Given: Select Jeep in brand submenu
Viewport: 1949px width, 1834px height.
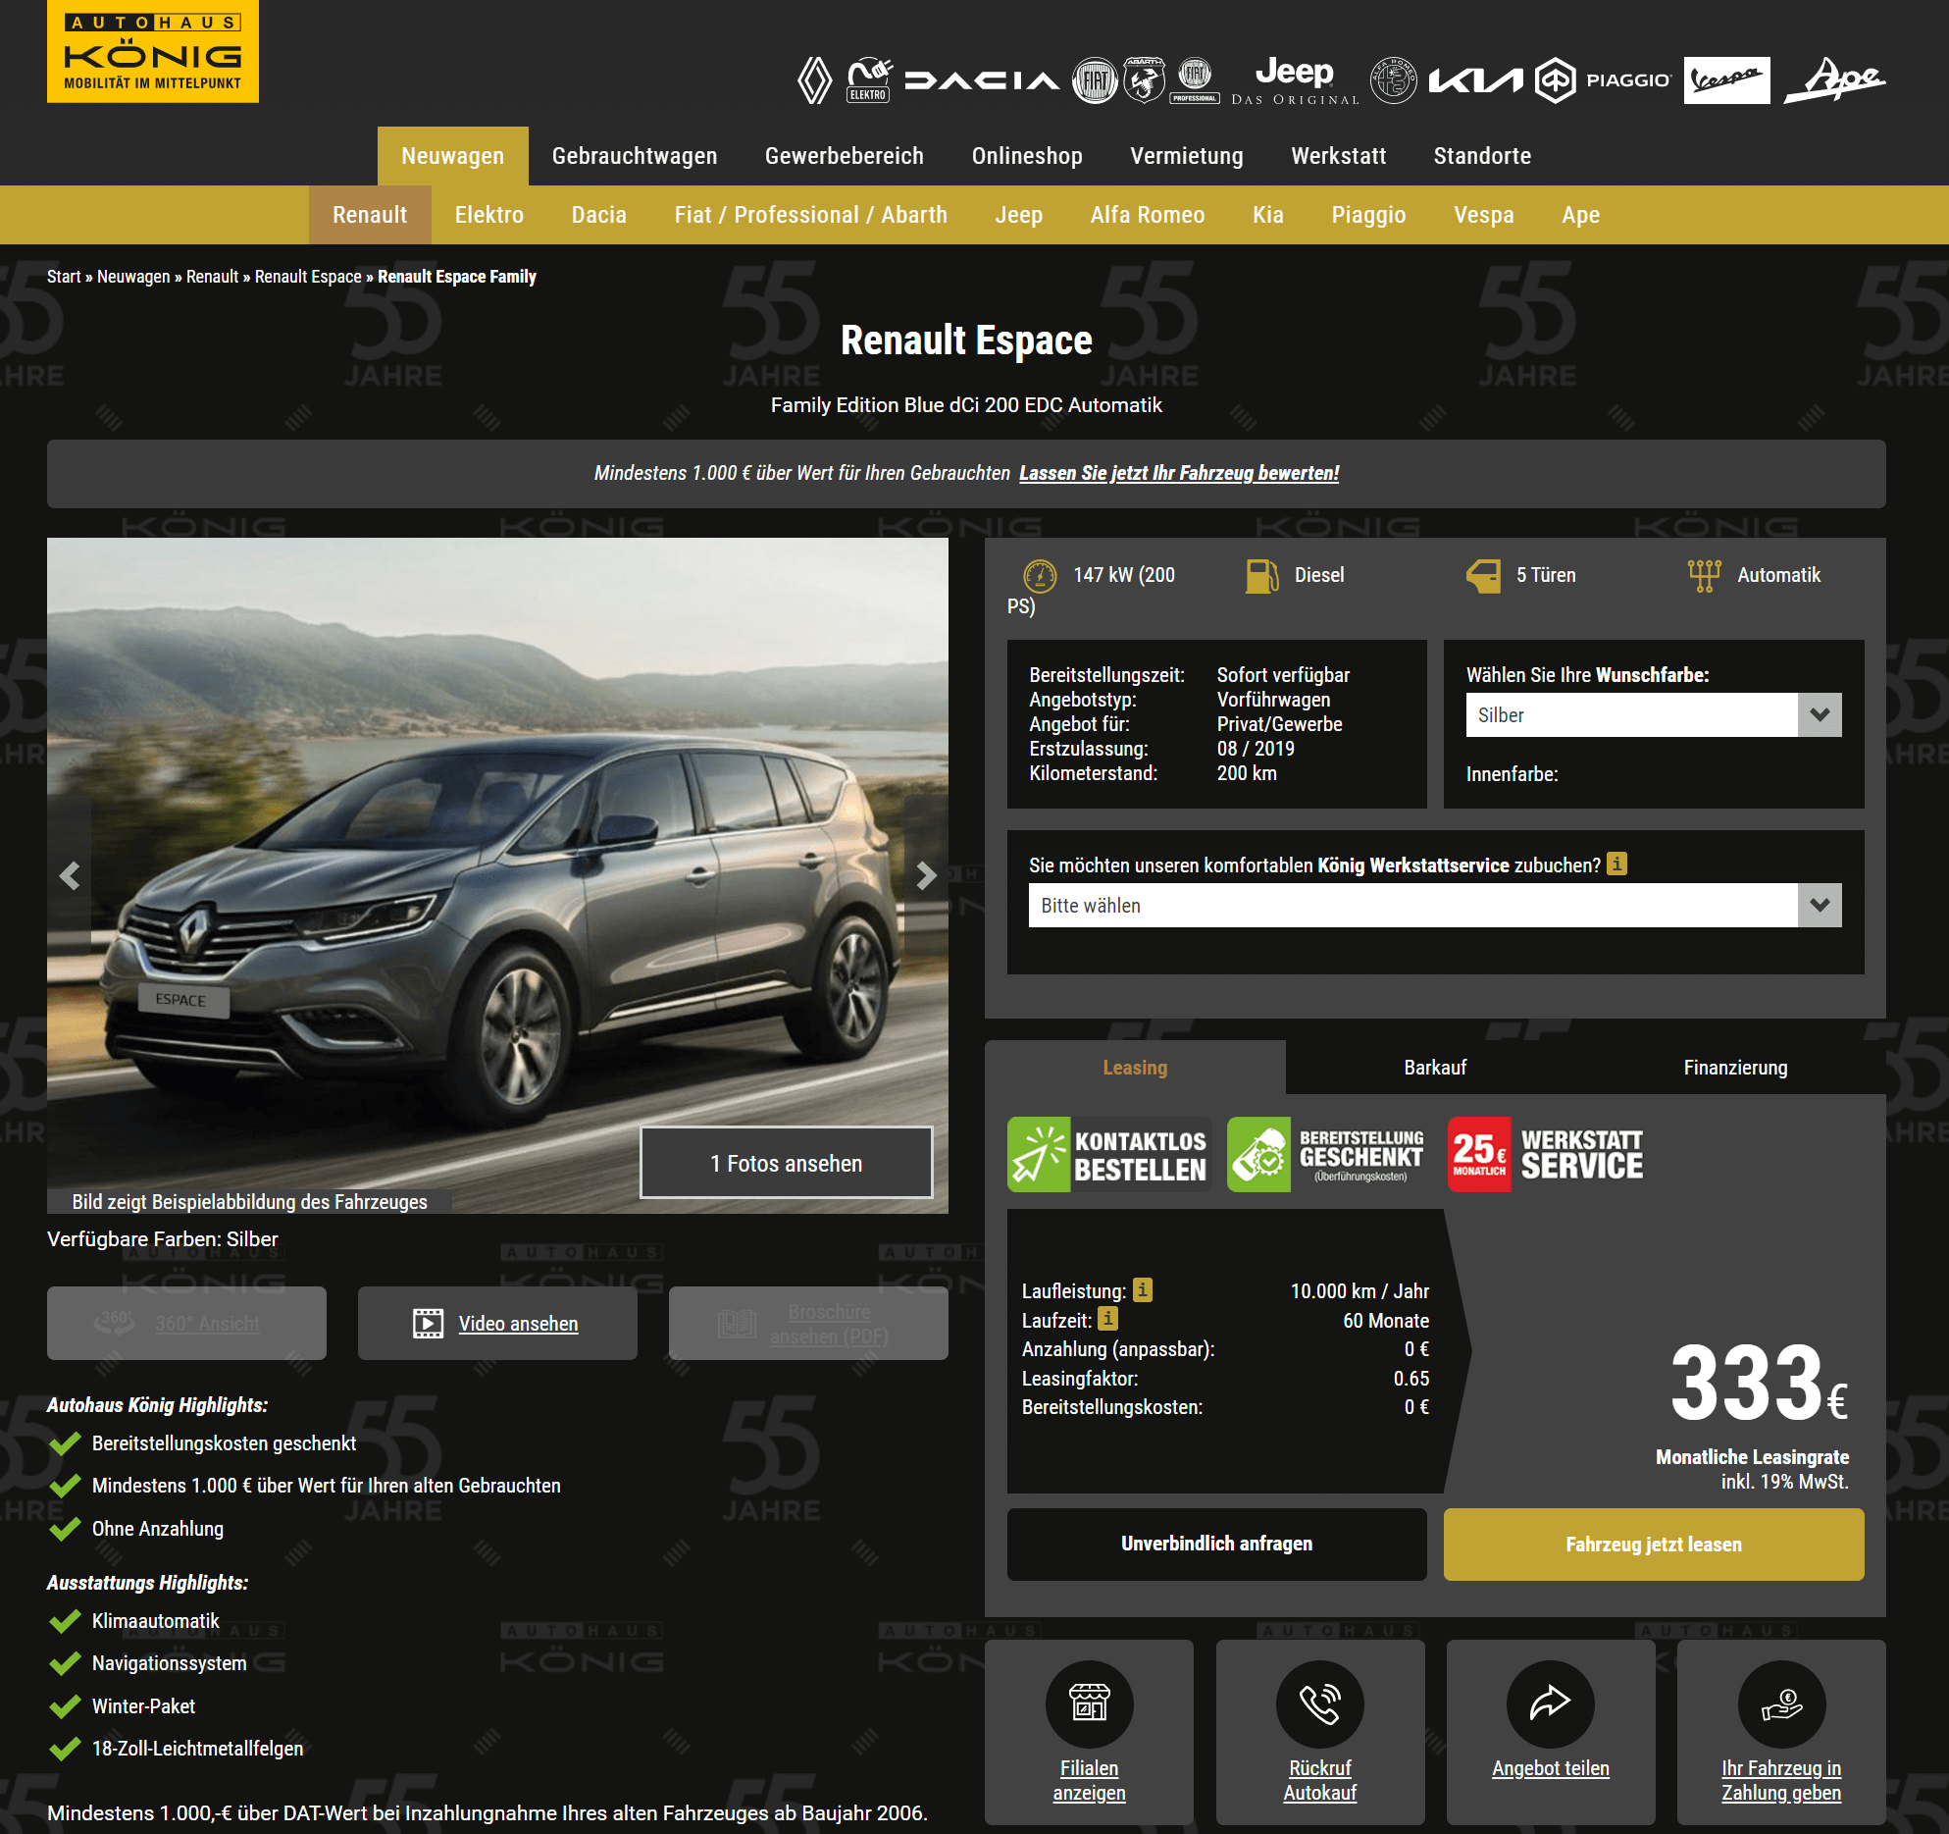Looking at the screenshot, I should pyautogui.click(x=1019, y=215).
